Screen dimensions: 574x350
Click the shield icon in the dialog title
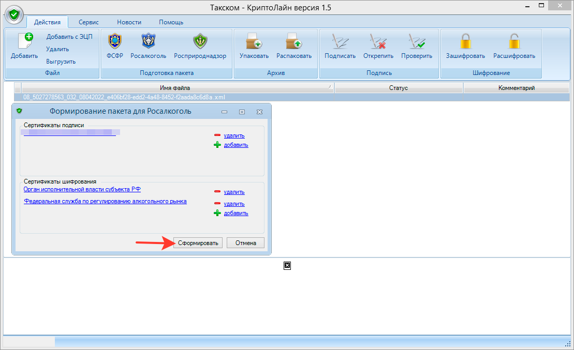[19, 111]
